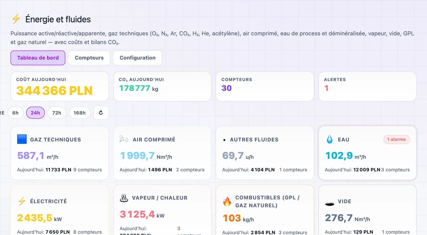Click the flame icon for Combustibles
This screenshot has height=235, width=427.
point(227,202)
